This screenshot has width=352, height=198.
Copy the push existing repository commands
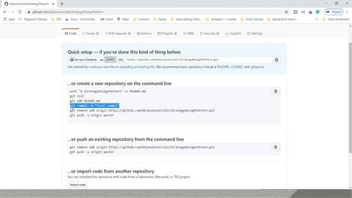point(276,147)
